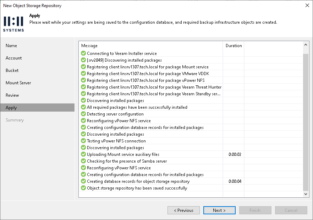
Task: Close the New Object Storage Repository dialog
Action: (307, 5)
